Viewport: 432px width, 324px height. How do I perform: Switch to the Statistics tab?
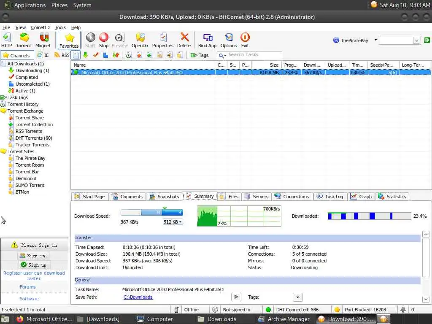(392, 197)
